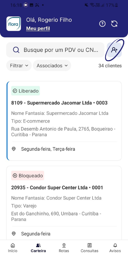Image resolution: width=128 pixels, height=255 pixels.
Task: Tap the sync refresh icon in header
Action: [114, 24]
